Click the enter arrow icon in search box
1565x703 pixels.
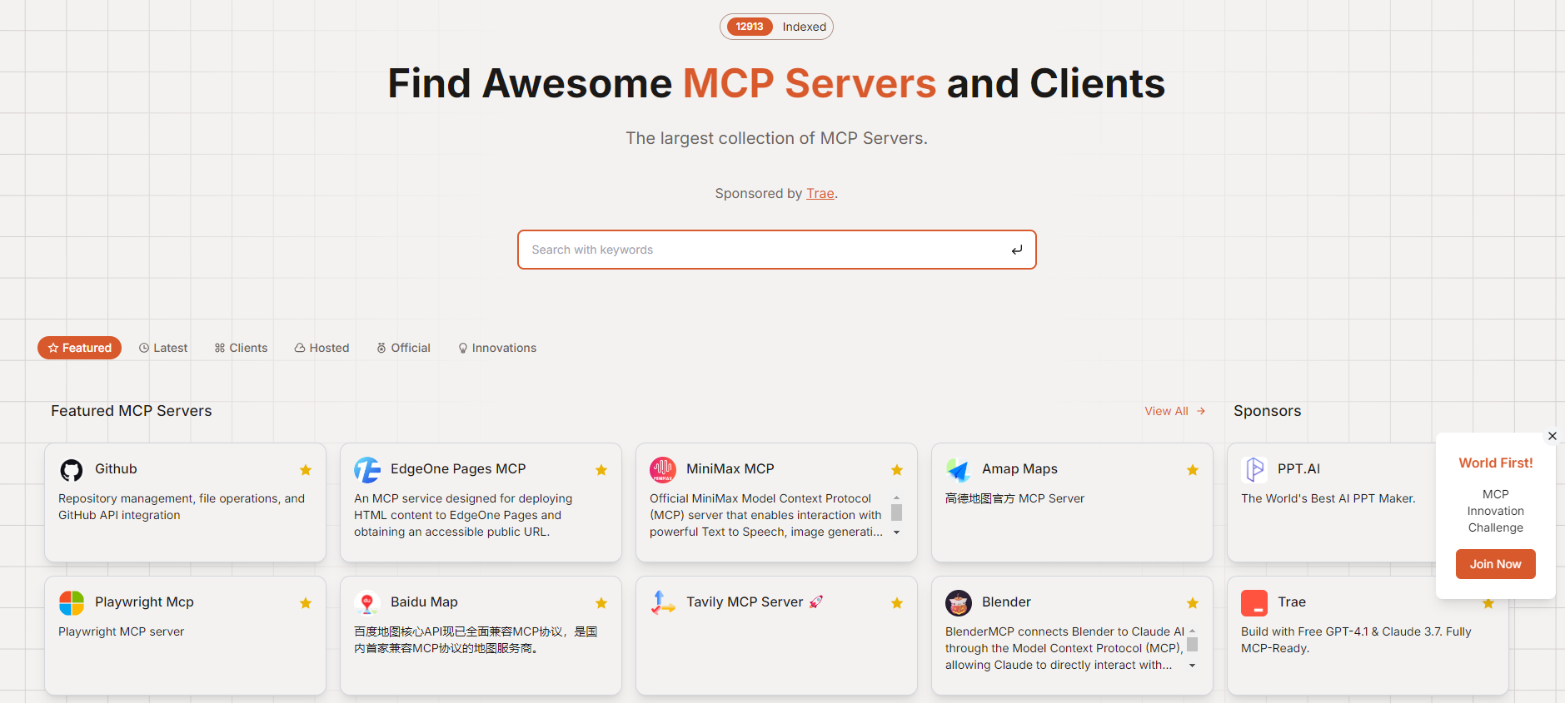1017,250
